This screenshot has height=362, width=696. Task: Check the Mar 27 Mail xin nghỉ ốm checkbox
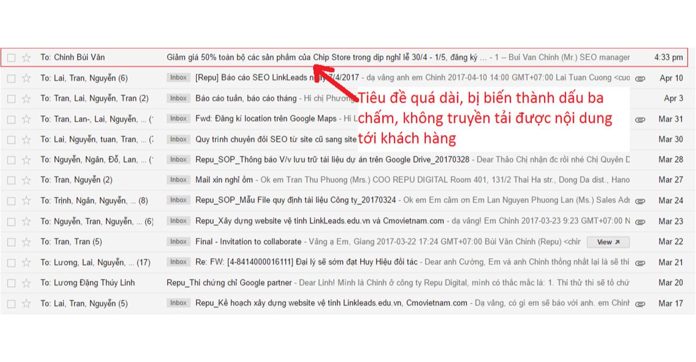point(11,180)
